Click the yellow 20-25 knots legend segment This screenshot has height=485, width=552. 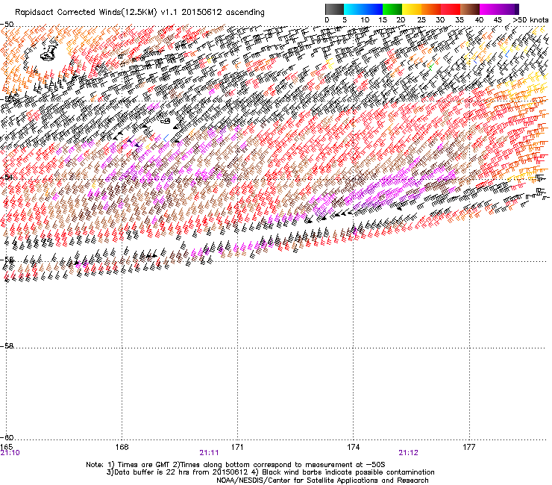coord(412,9)
